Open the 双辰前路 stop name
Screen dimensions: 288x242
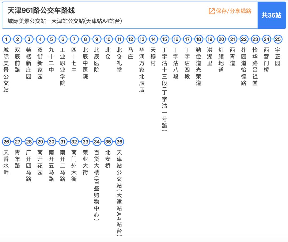tap(17, 60)
